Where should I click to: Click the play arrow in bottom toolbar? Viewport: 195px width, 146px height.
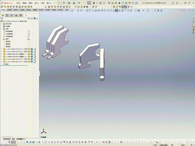pyautogui.click(x=97, y=142)
